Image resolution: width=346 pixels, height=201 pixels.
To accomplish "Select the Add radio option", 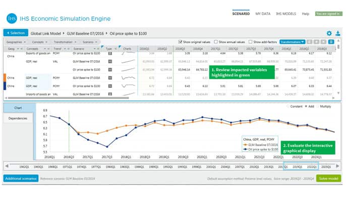I will point(306,107).
